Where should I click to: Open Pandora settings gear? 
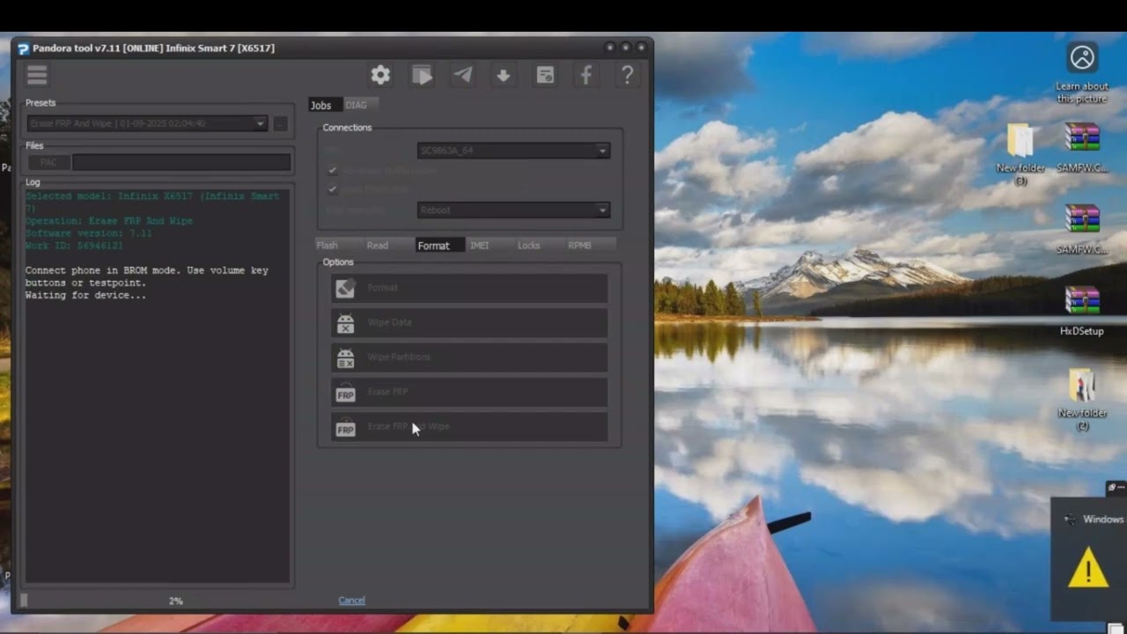click(x=380, y=75)
